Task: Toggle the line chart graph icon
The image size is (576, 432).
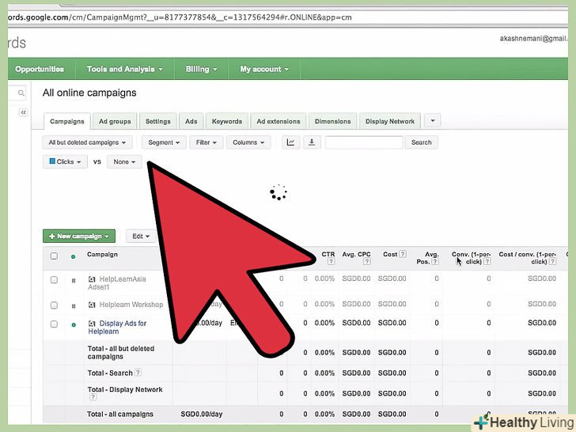Action: click(290, 142)
